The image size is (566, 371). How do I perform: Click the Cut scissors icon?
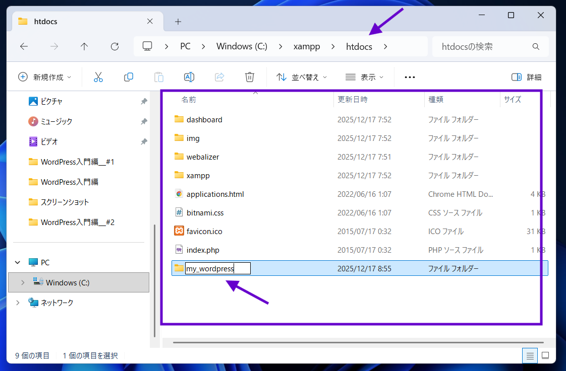pyautogui.click(x=98, y=77)
